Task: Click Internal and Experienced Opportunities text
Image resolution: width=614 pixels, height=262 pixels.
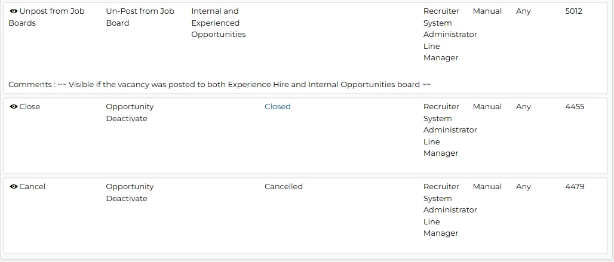Action: 218,23
